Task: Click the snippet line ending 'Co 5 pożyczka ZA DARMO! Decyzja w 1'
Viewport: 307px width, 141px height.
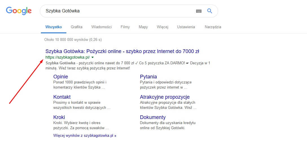Action: click(128, 63)
